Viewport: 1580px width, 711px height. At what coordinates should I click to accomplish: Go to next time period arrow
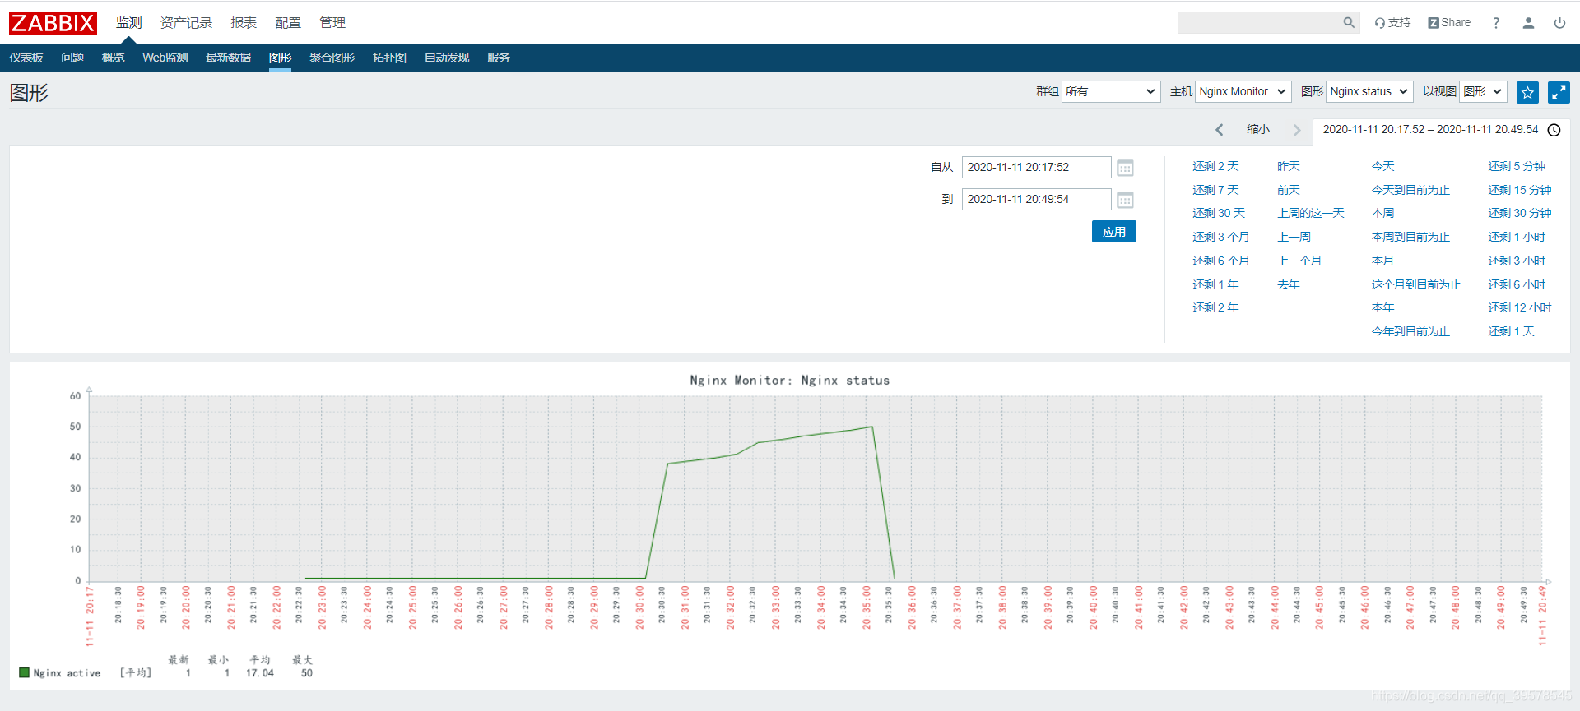1297,130
